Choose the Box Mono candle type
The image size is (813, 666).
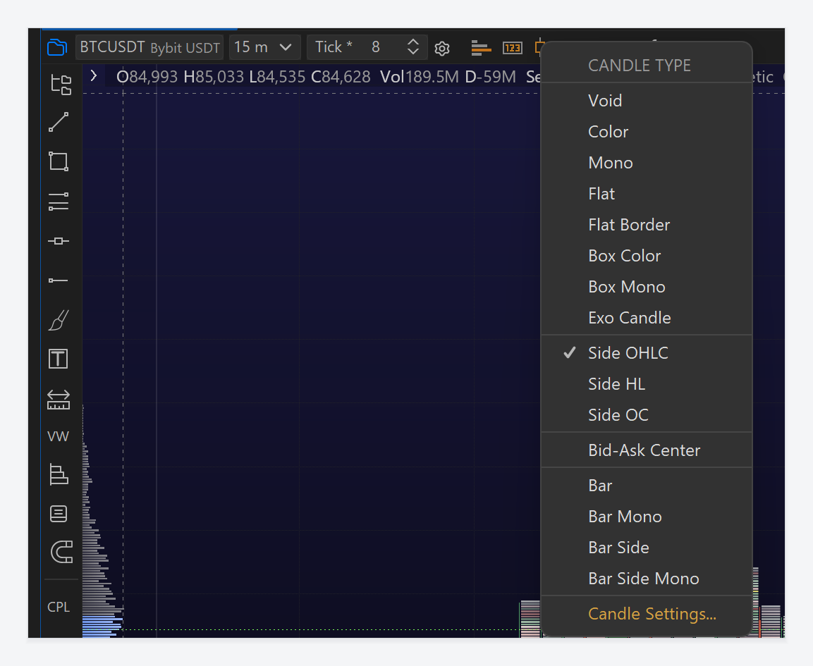pyautogui.click(x=647, y=287)
